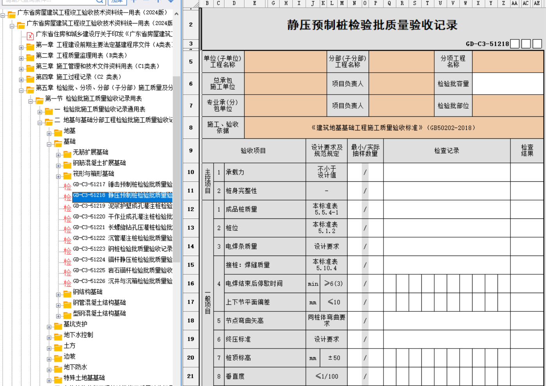546x386 pixels.
Task: Click the middle empty box after GD-C3-51218
Action: click(526, 44)
